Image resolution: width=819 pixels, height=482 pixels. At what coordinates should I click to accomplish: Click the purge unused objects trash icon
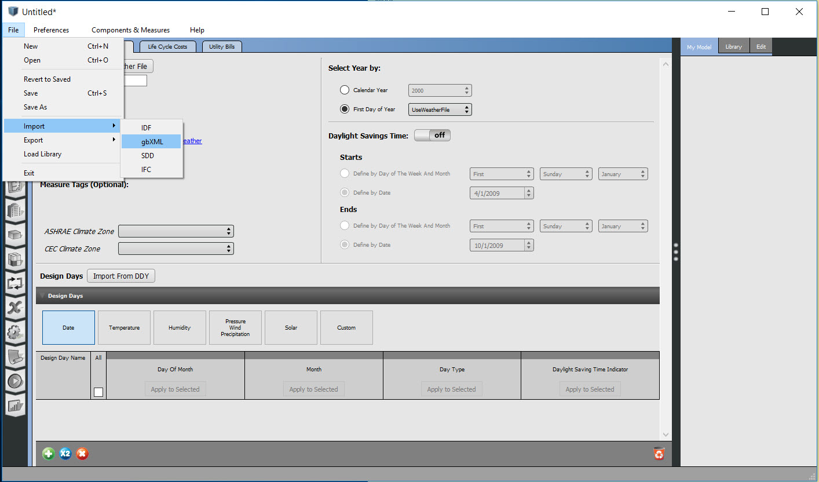(659, 454)
